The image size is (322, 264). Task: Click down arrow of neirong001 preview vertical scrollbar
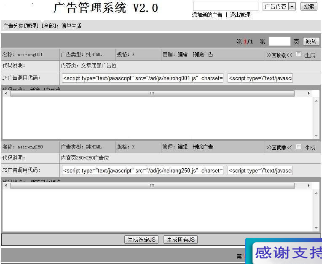pos(316,136)
